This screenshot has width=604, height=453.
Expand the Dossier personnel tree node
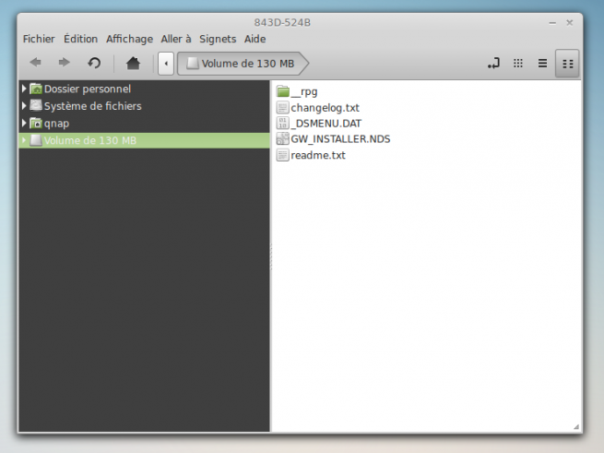tap(24, 89)
